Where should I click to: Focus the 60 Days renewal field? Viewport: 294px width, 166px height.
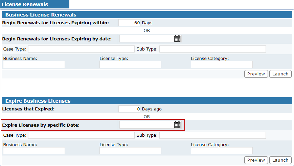coord(129,23)
